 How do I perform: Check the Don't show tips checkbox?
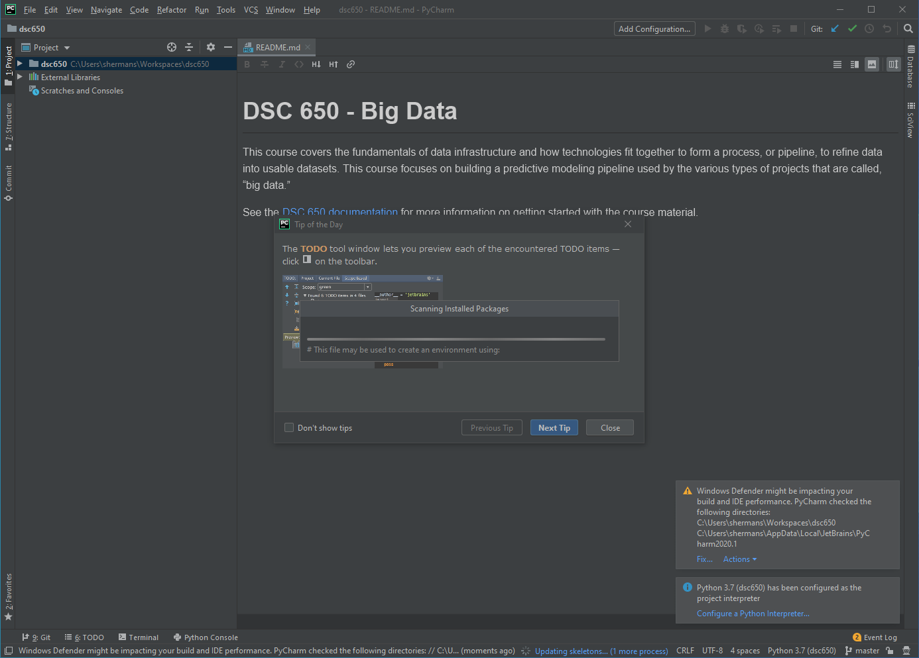289,427
